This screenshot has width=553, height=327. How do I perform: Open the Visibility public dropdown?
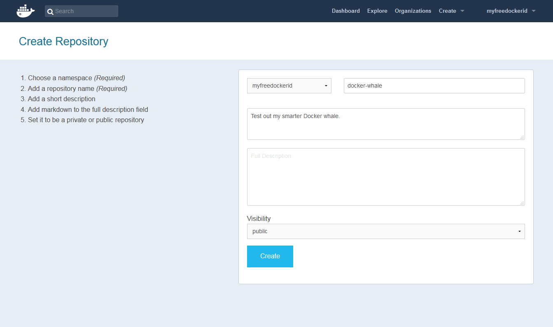(386, 231)
